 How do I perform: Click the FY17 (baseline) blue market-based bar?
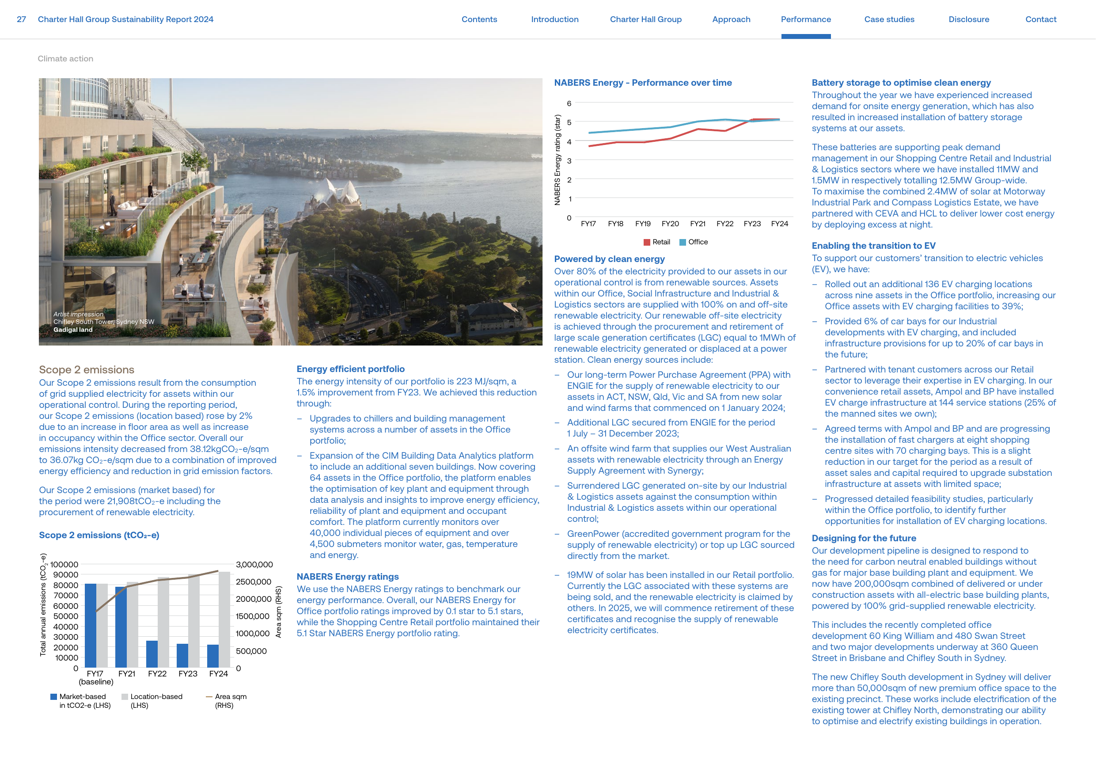pos(90,626)
